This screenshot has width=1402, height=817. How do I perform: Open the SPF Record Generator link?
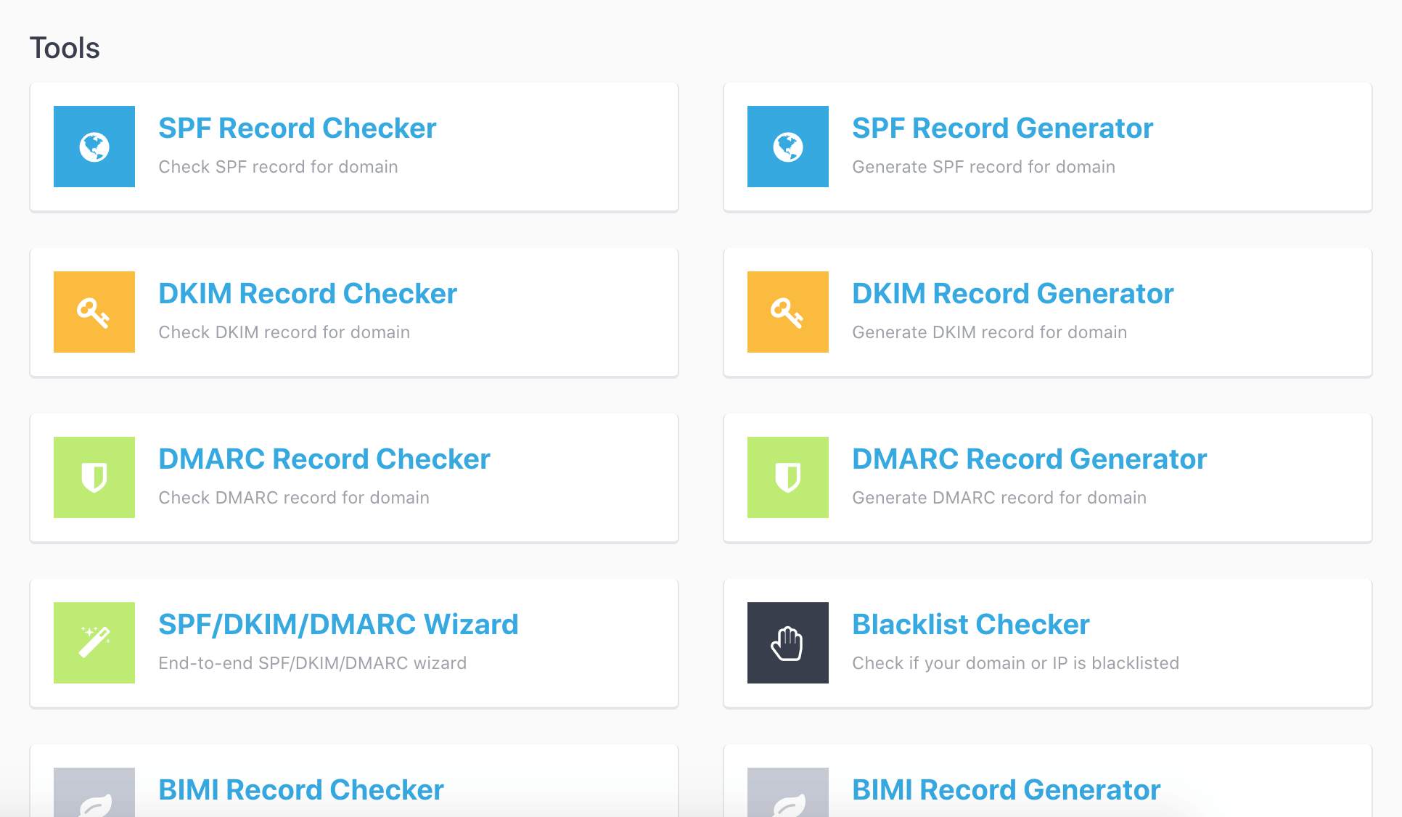click(1002, 128)
